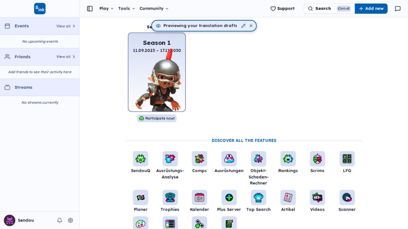Click the Friends people icon
Image resolution: width=408 pixels, height=229 pixels.
(x=7, y=56)
